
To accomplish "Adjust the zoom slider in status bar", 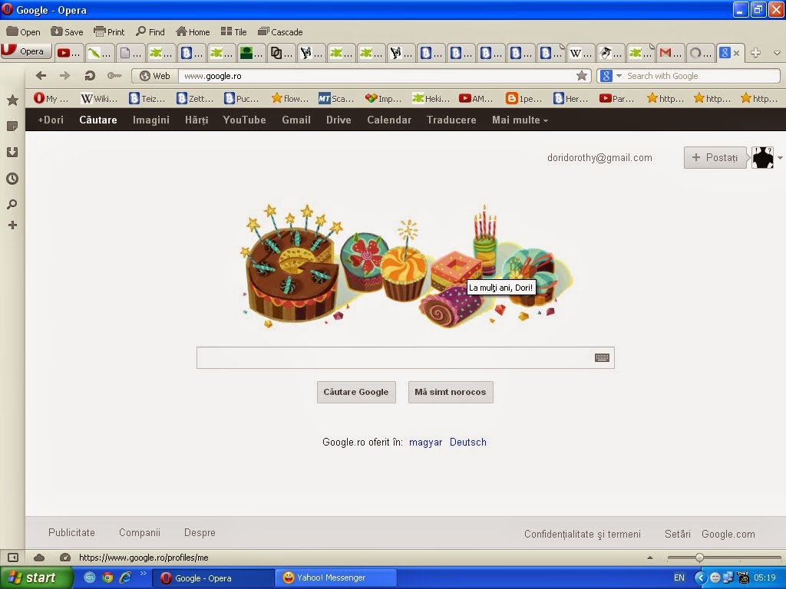I will [699, 558].
